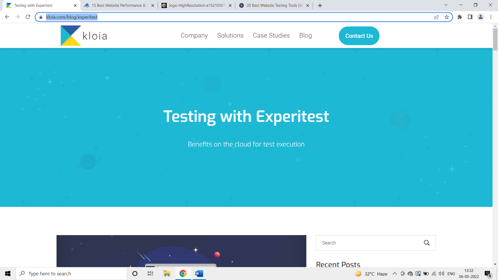498x280 pixels.
Task: Click Chrome icon on taskbar
Action: click(183, 274)
